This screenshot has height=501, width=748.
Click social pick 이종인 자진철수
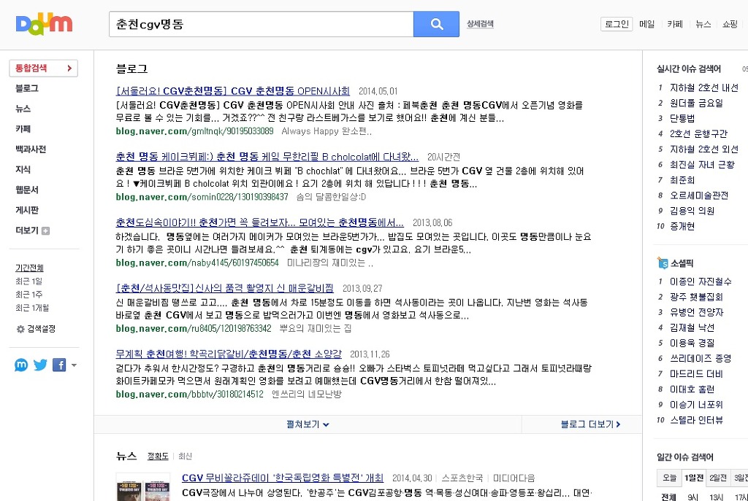pos(701,281)
